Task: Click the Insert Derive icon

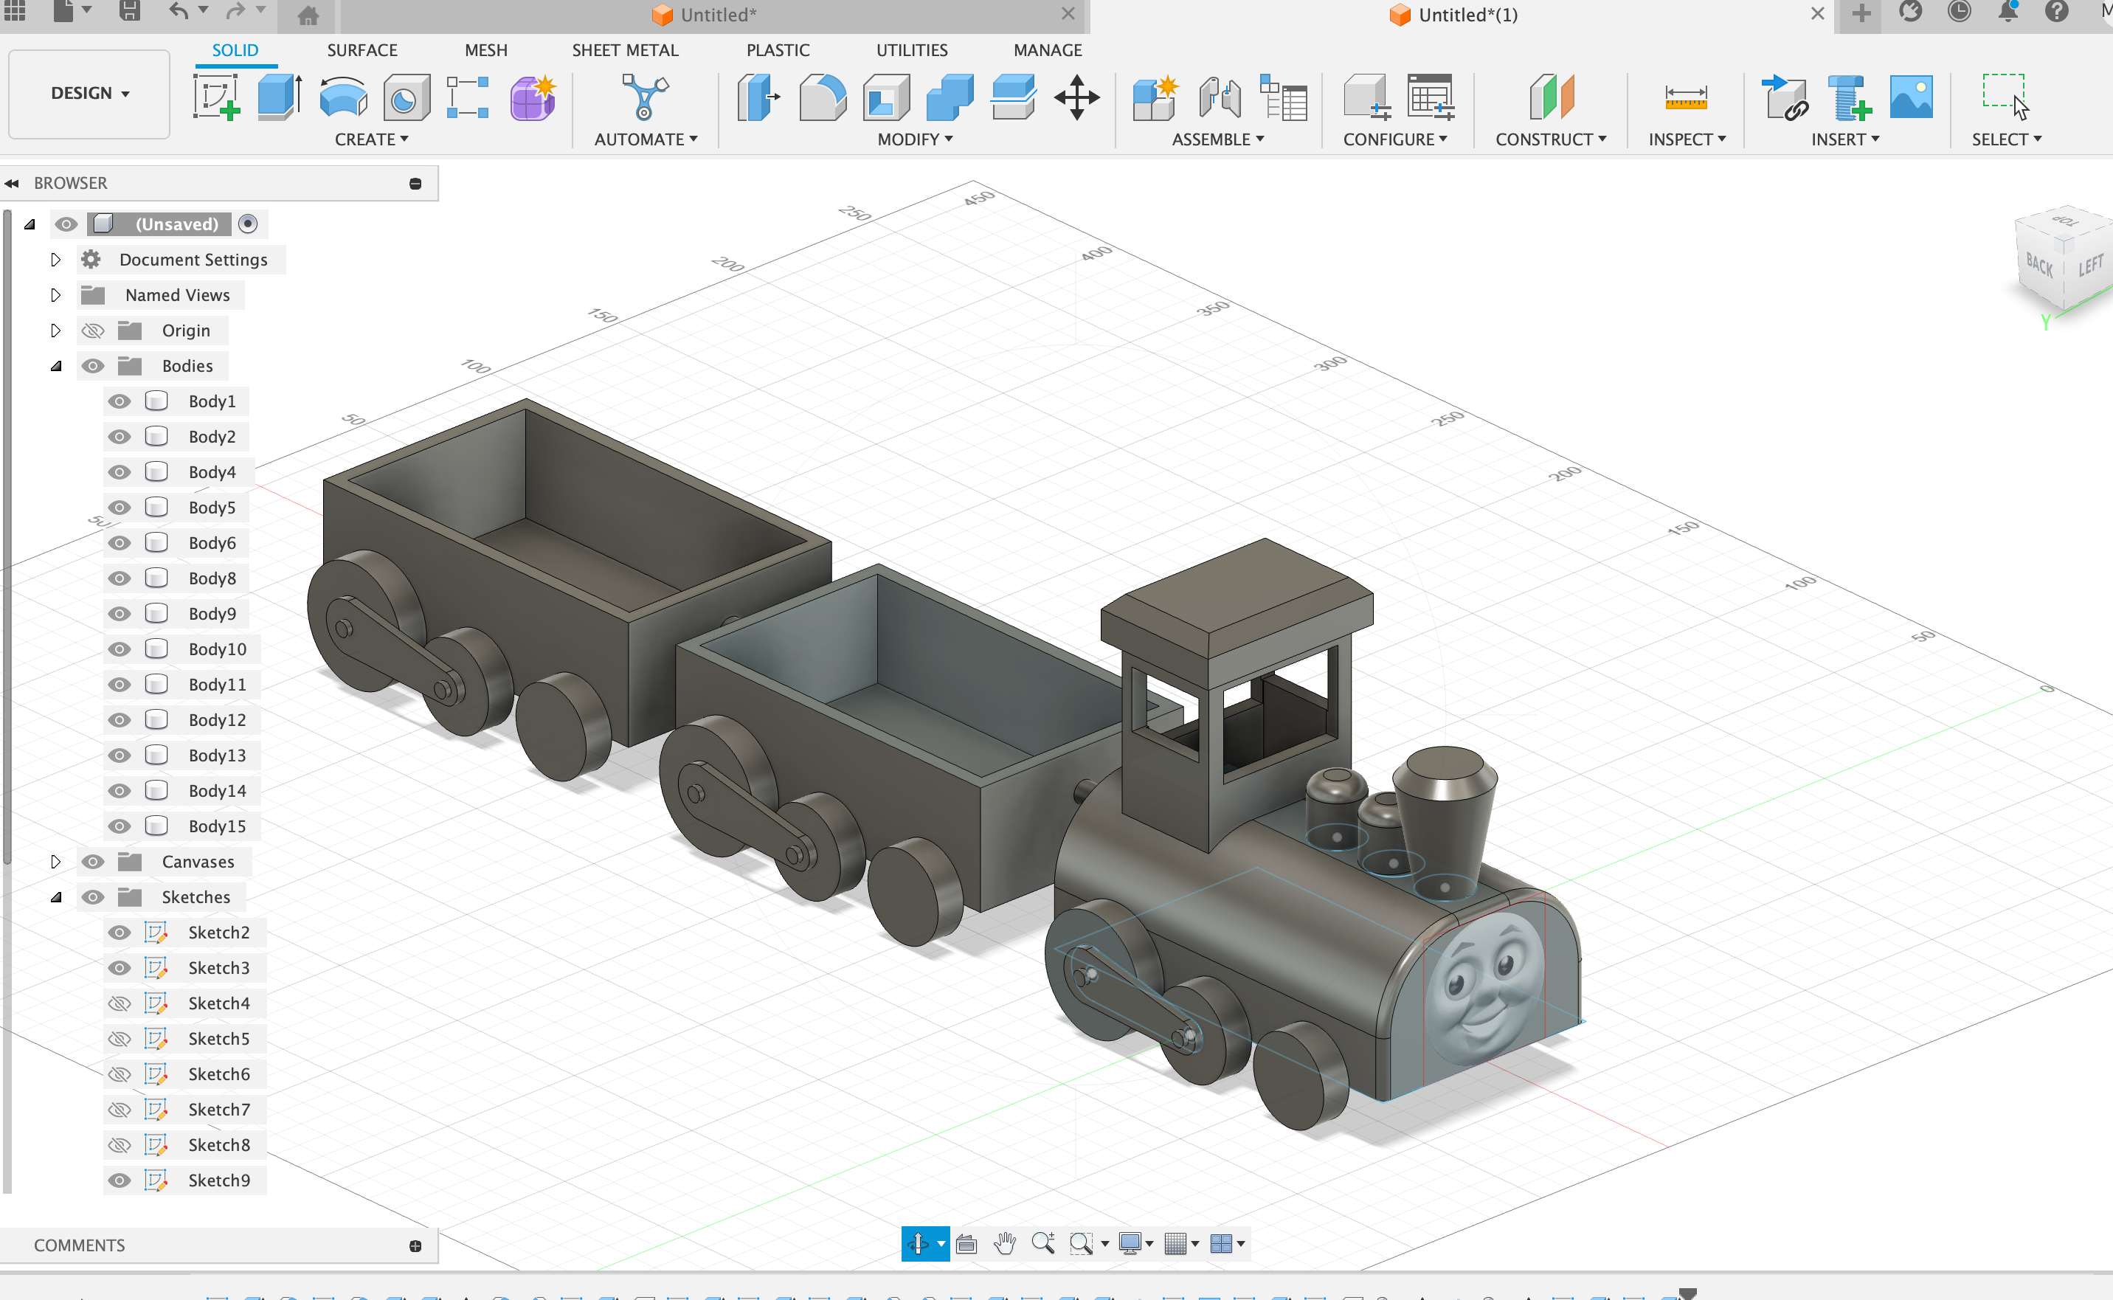Action: click(x=1785, y=97)
